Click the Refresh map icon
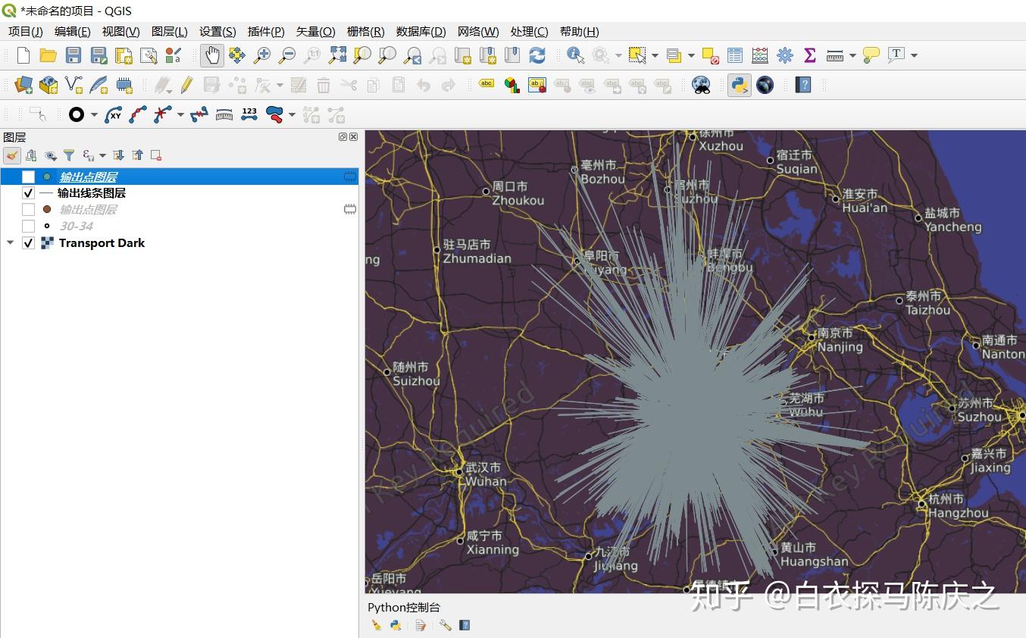This screenshot has height=638, width=1026. pyautogui.click(x=537, y=55)
